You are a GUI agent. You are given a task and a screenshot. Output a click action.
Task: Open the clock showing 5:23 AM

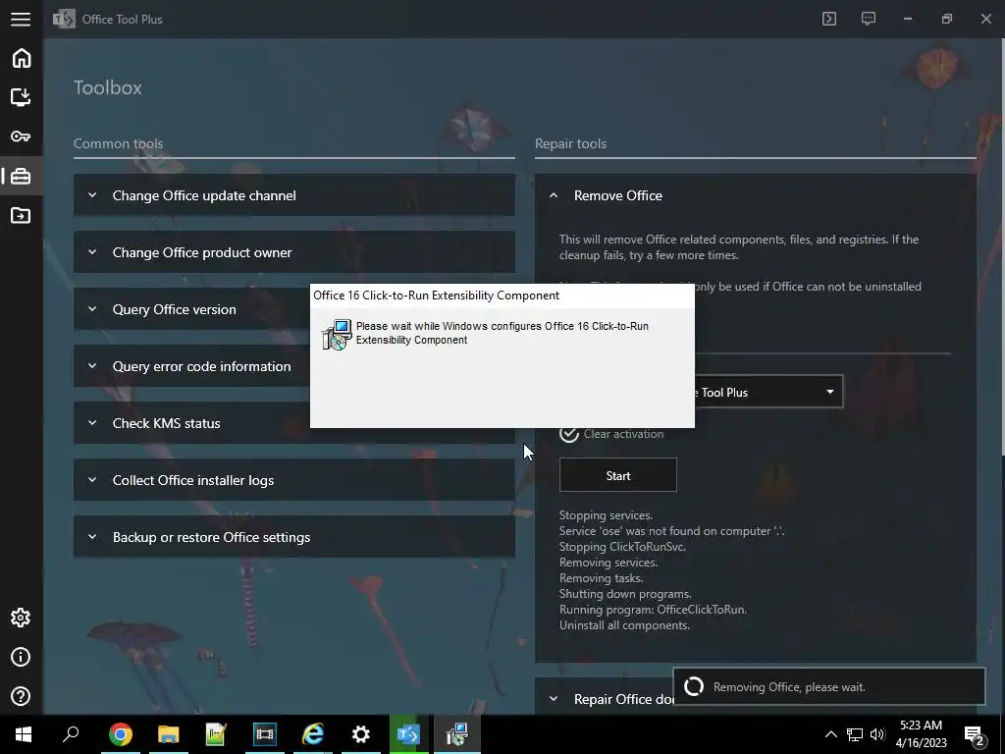click(x=921, y=734)
